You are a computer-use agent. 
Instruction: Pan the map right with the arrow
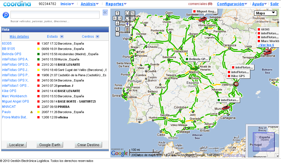pyautogui.click(x=120, y=18)
